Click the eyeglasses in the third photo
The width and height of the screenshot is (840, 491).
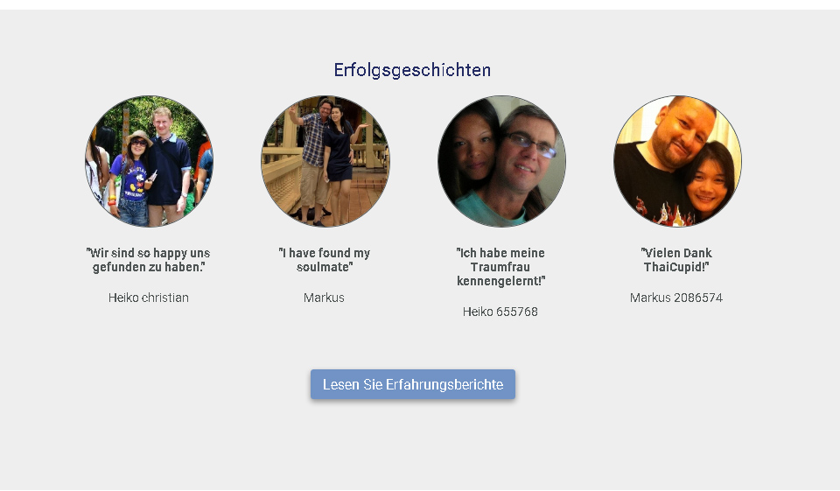[528, 144]
